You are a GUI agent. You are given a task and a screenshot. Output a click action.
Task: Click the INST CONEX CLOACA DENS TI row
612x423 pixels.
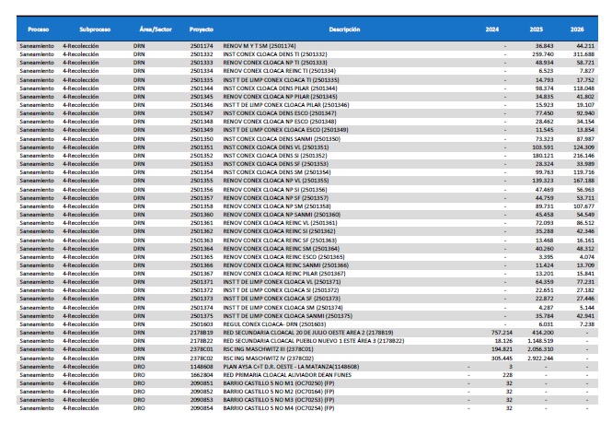point(277,54)
